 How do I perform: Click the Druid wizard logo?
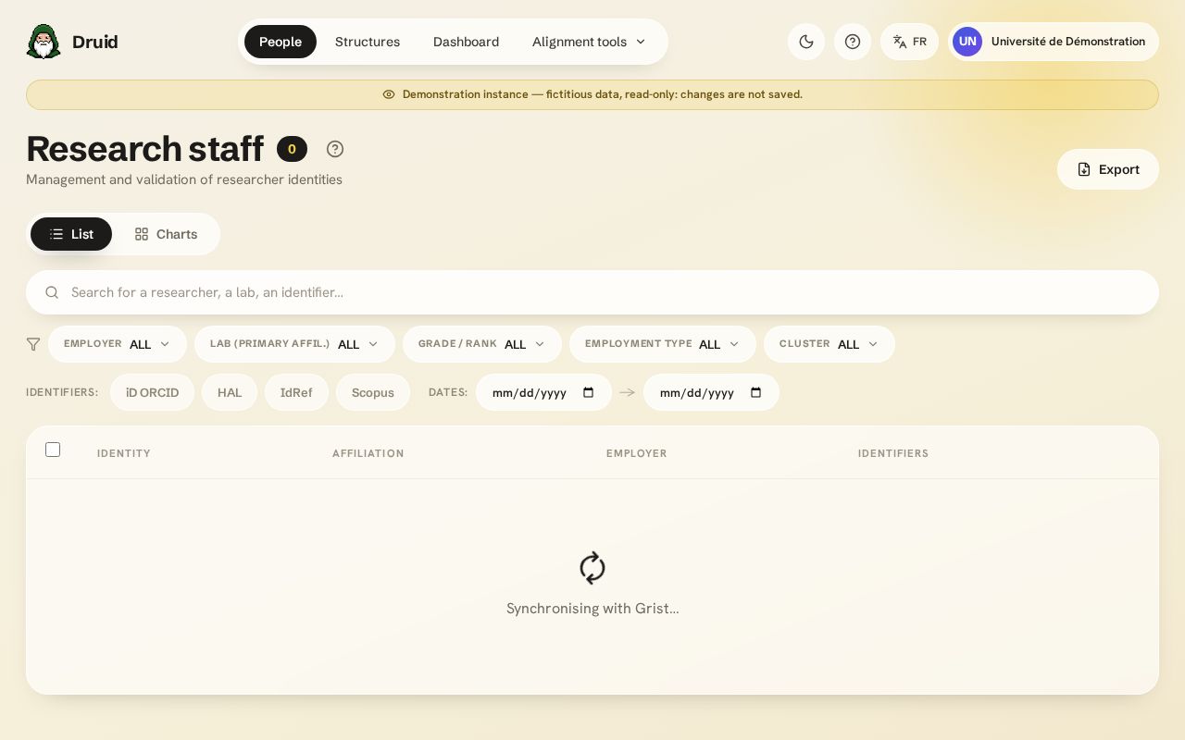(x=44, y=42)
